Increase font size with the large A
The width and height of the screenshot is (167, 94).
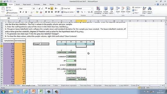click(x=39, y=9)
